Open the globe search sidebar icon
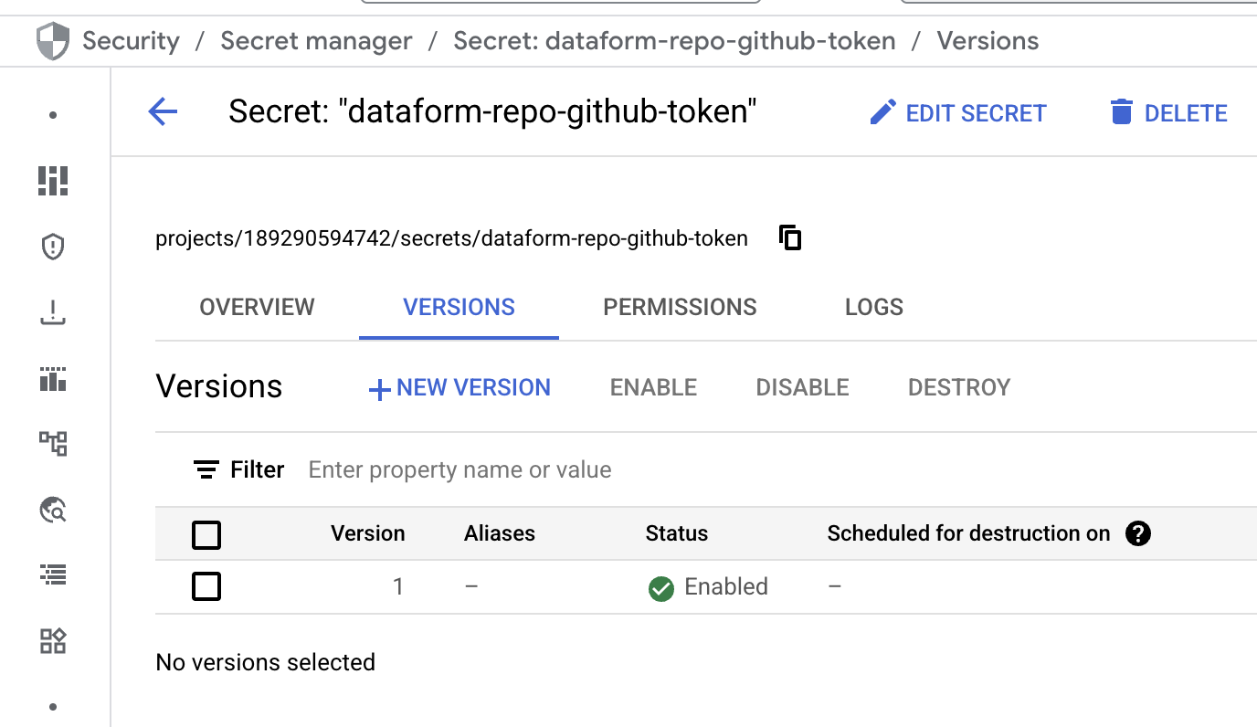This screenshot has height=727, width=1257. 53,510
